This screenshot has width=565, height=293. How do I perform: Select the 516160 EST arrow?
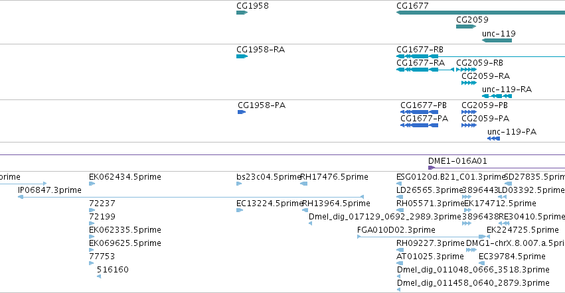point(99,276)
